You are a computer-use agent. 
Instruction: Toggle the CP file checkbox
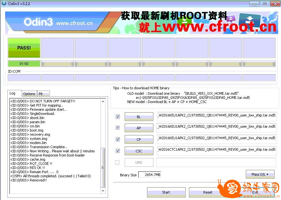118,139
